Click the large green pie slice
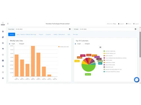141x105 pixels. tap(88, 68)
